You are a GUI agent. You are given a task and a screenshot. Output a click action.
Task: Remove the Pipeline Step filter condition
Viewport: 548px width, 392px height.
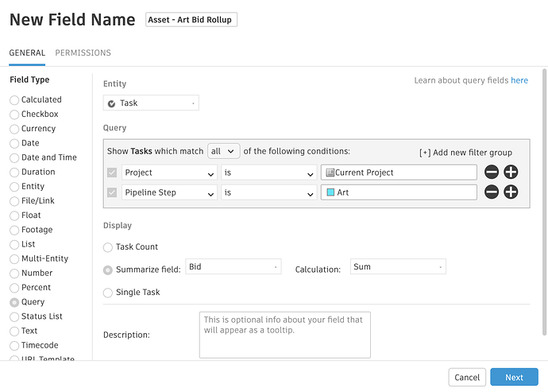492,192
